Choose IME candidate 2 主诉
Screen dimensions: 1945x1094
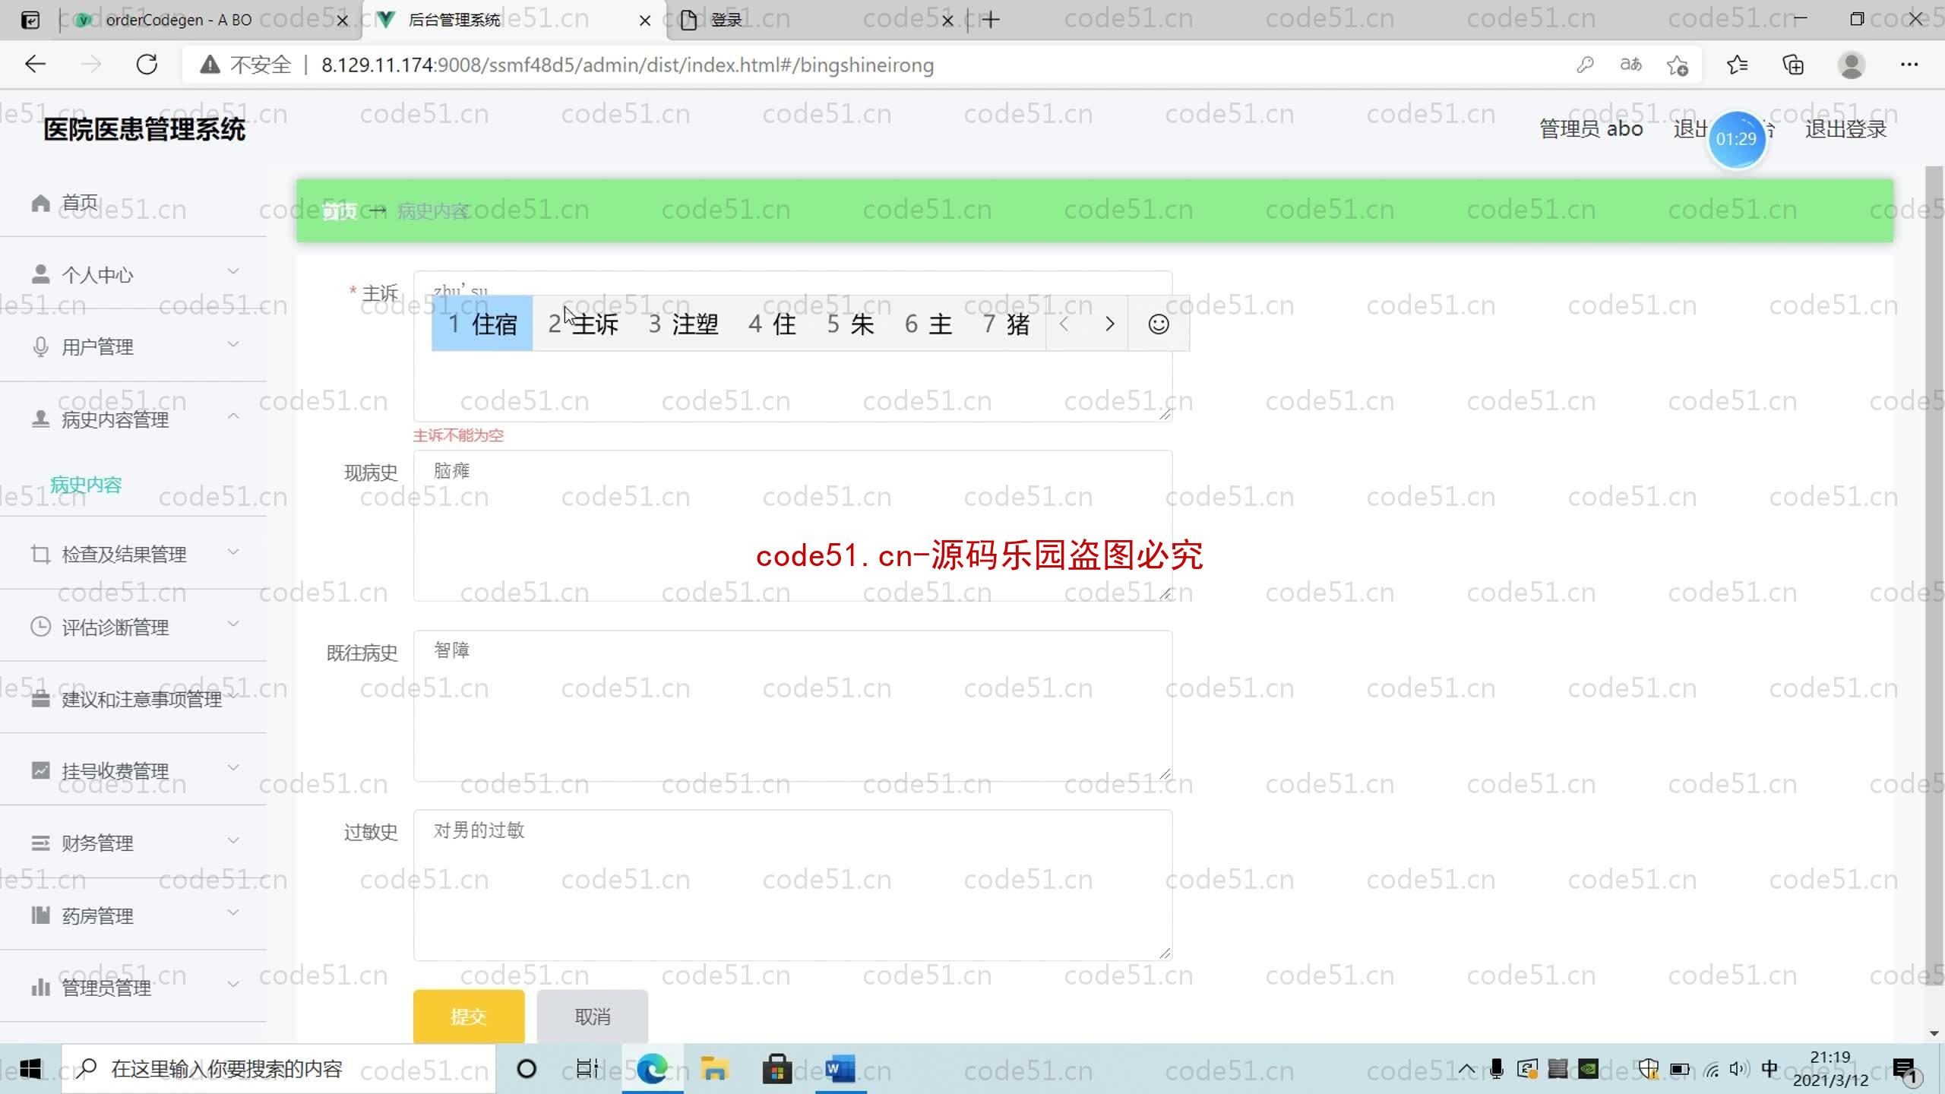coord(583,324)
